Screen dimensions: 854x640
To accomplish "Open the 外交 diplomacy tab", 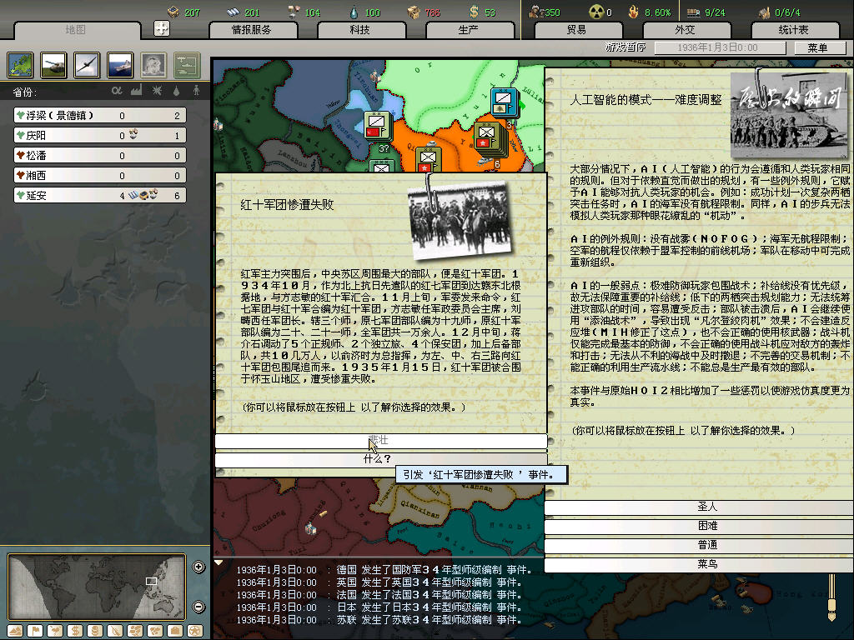I will tap(686, 30).
